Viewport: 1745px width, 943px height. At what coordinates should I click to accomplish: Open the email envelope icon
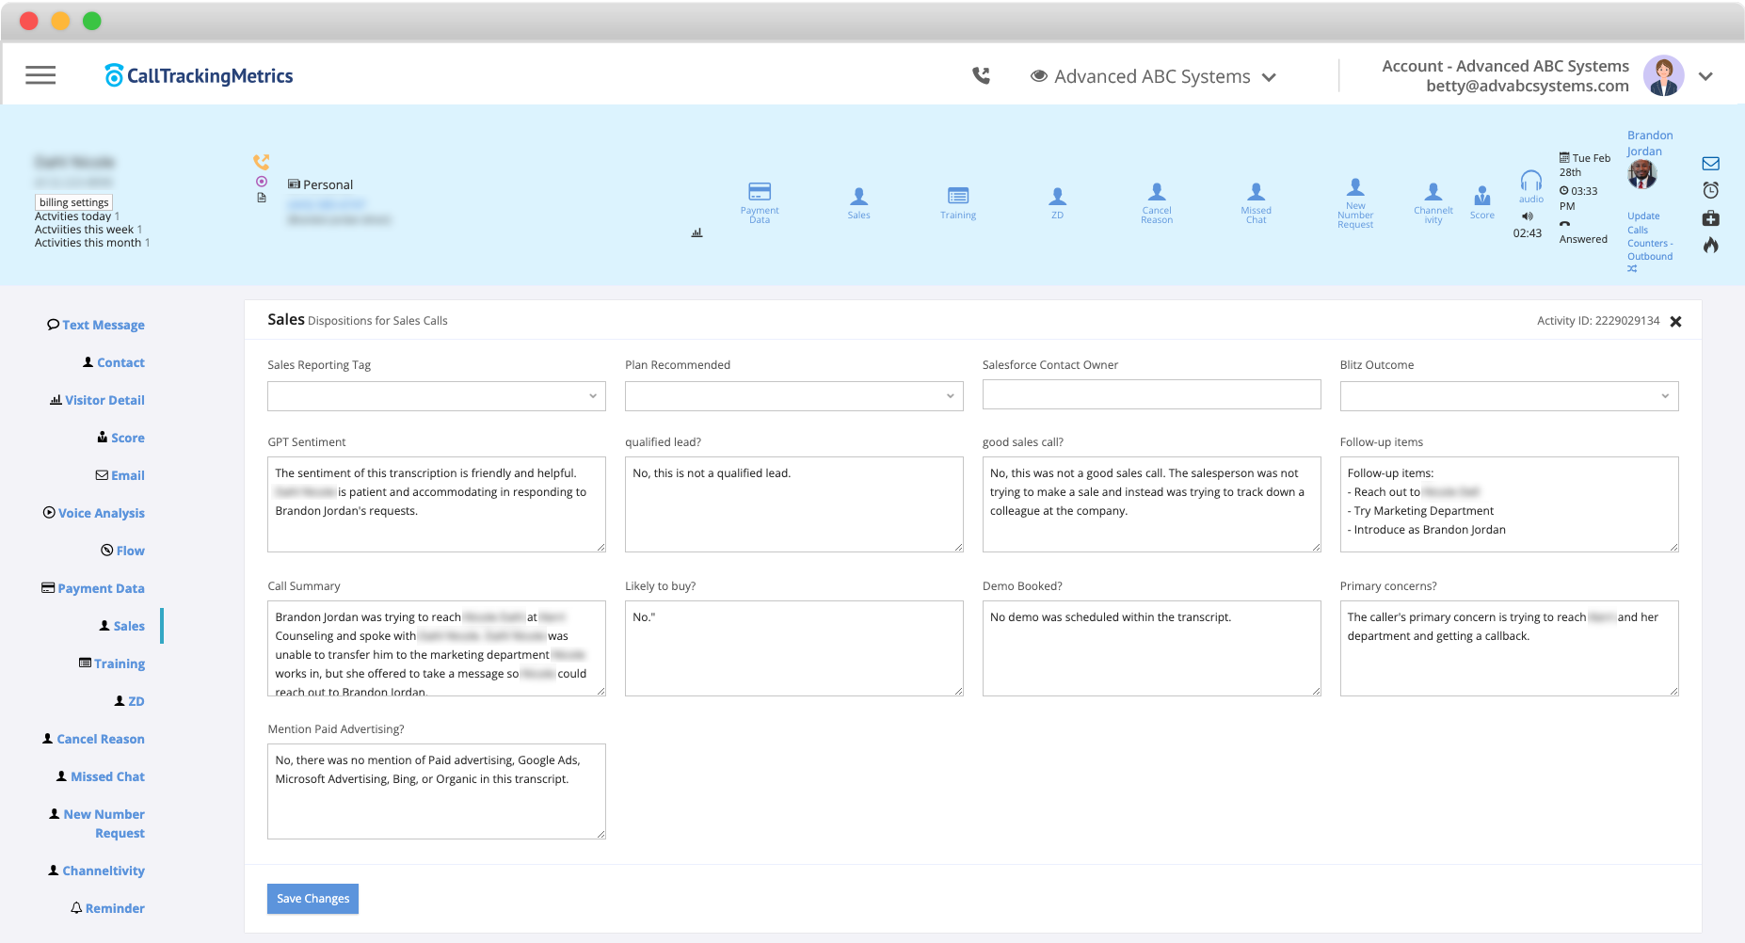pyautogui.click(x=1711, y=163)
